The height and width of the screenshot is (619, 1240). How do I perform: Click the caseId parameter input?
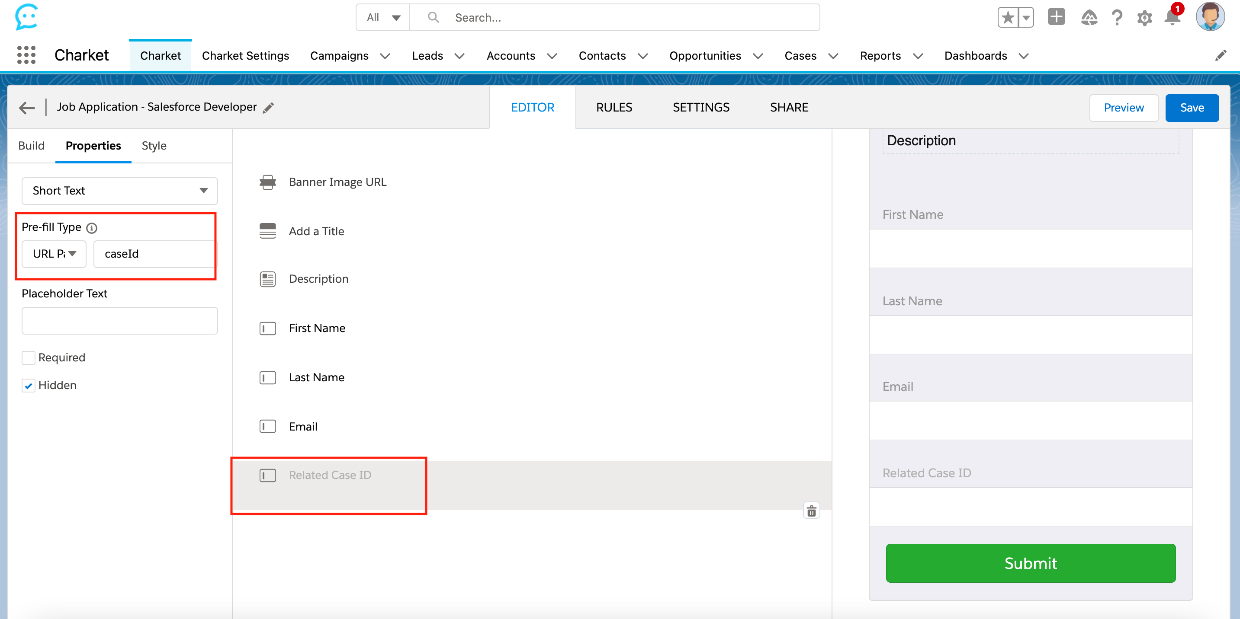click(155, 254)
